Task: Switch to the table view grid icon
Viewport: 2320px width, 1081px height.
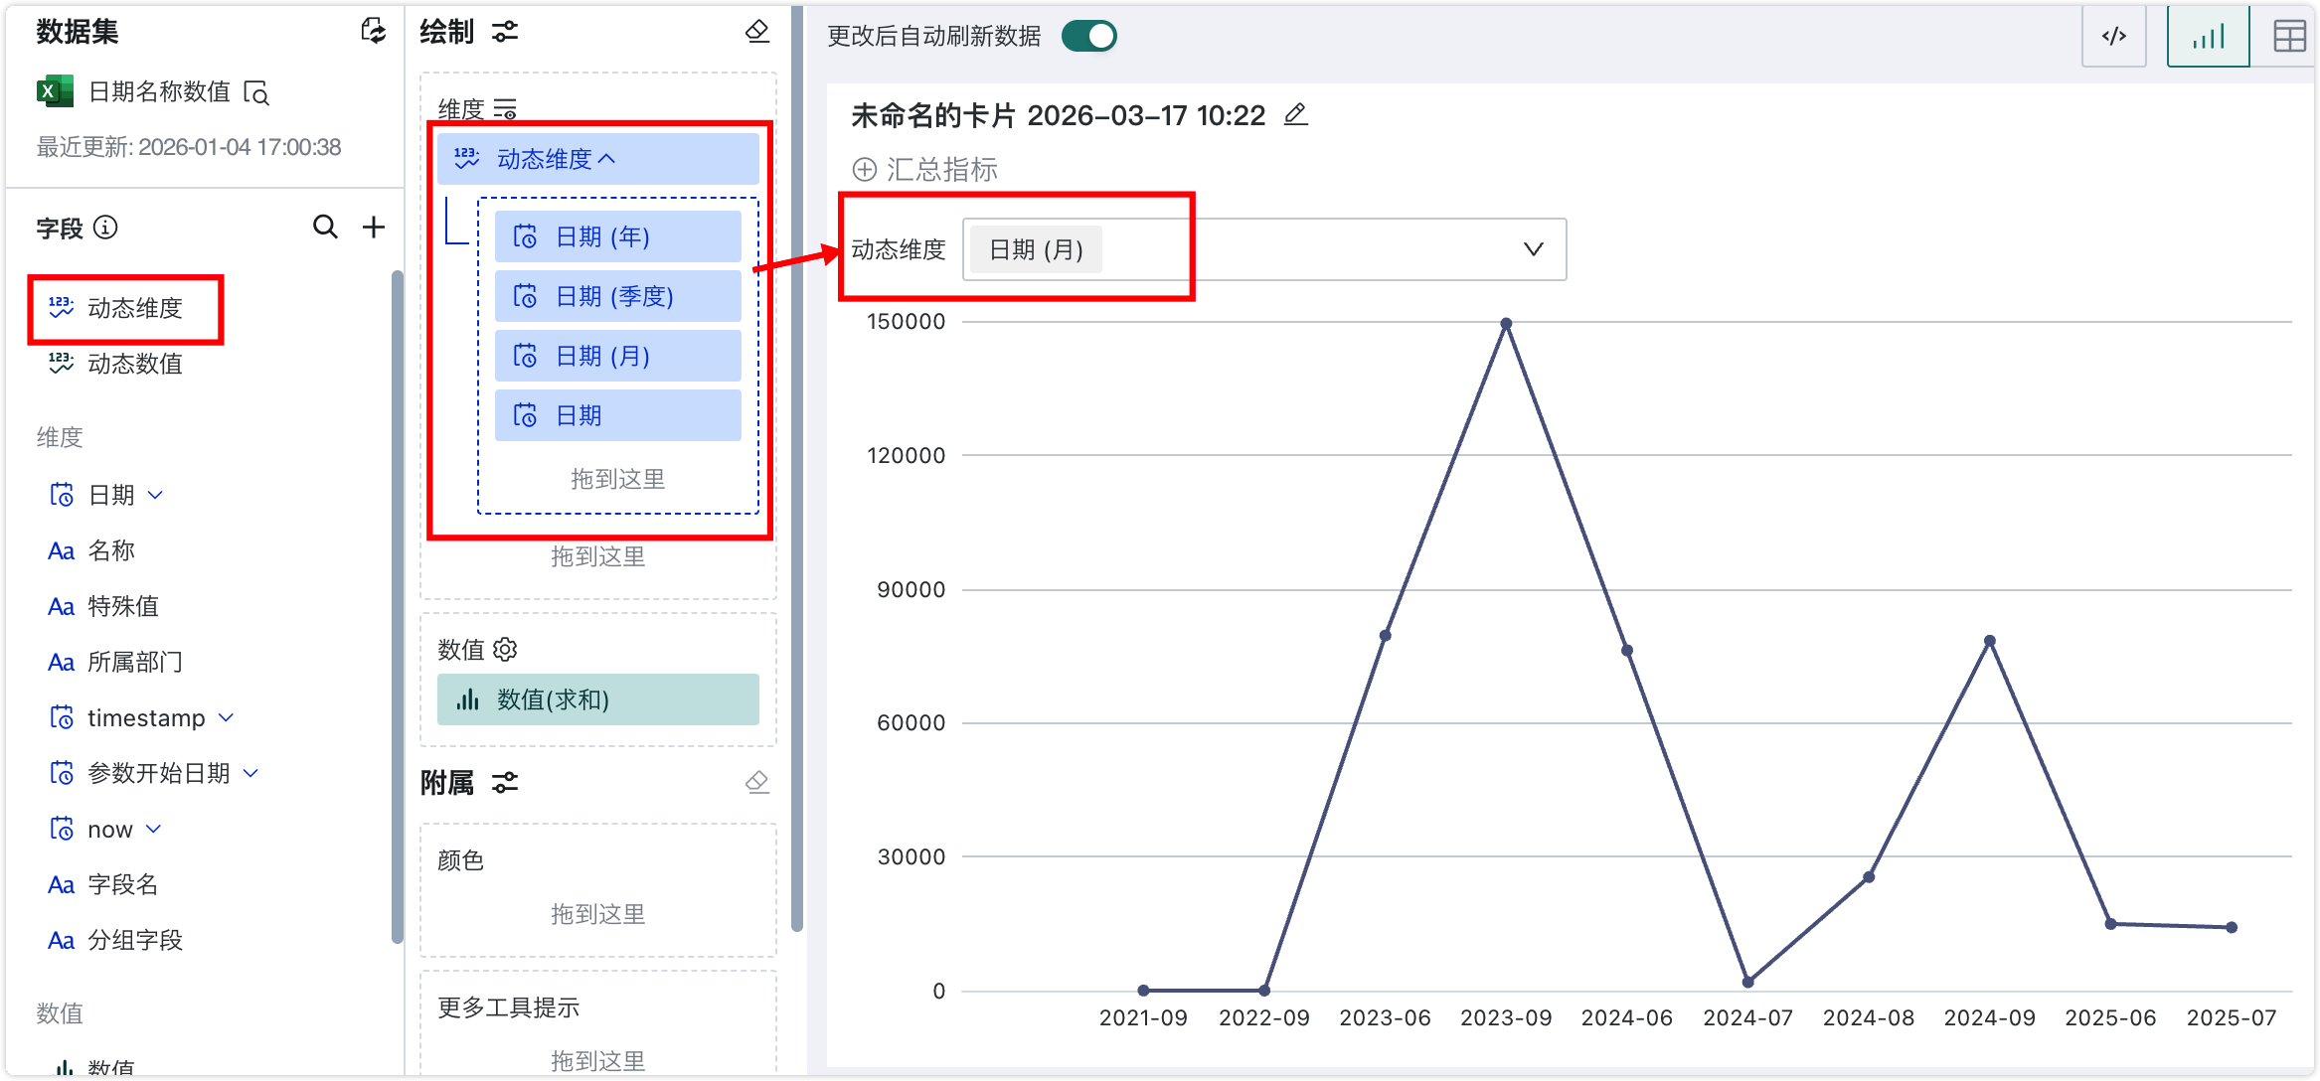Action: [2291, 35]
